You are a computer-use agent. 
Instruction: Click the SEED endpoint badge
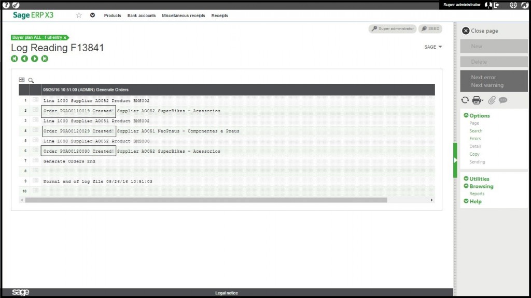pyautogui.click(x=430, y=29)
